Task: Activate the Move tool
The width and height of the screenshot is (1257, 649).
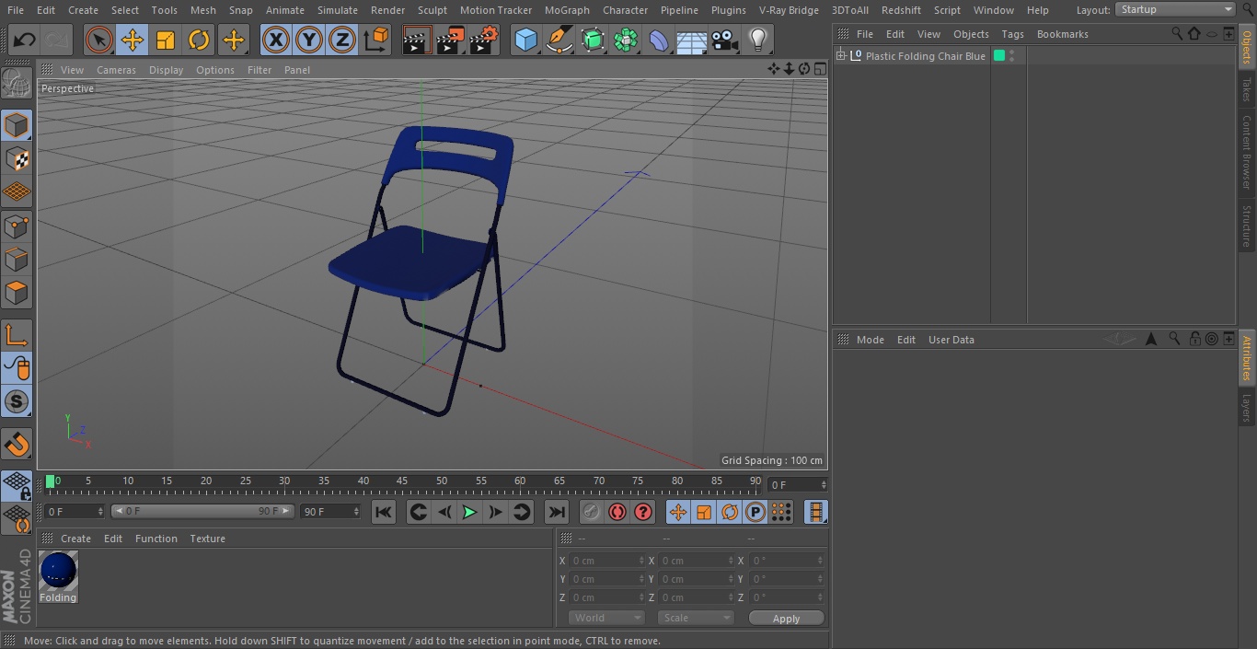Action: pyautogui.click(x=133, y=40)
